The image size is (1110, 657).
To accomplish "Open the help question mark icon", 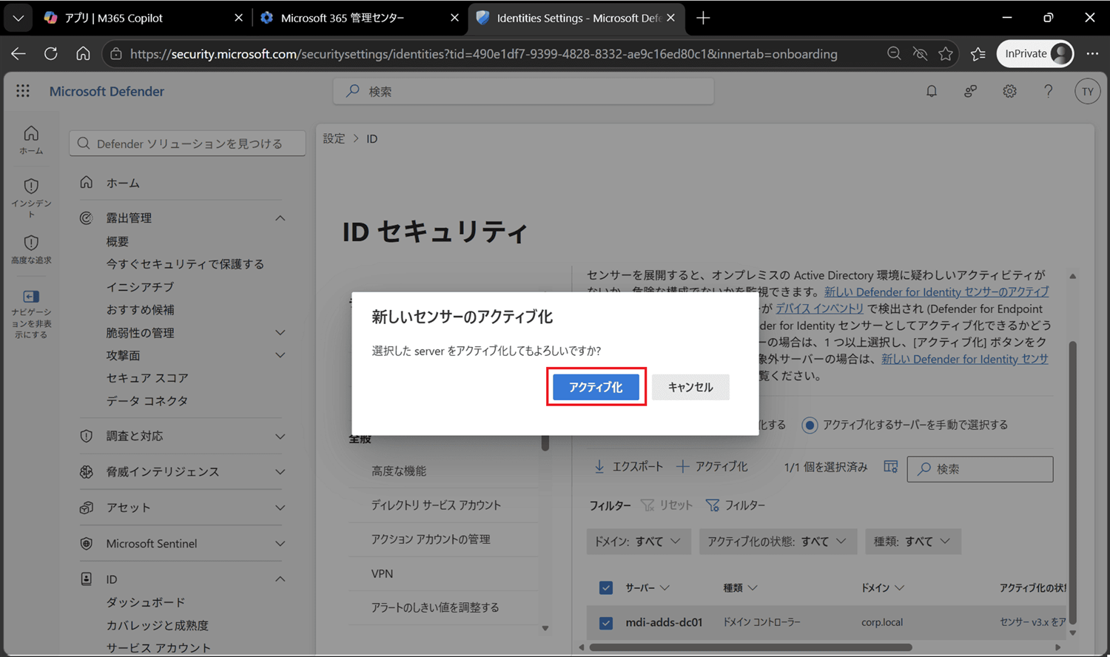I will point(1048,91).
